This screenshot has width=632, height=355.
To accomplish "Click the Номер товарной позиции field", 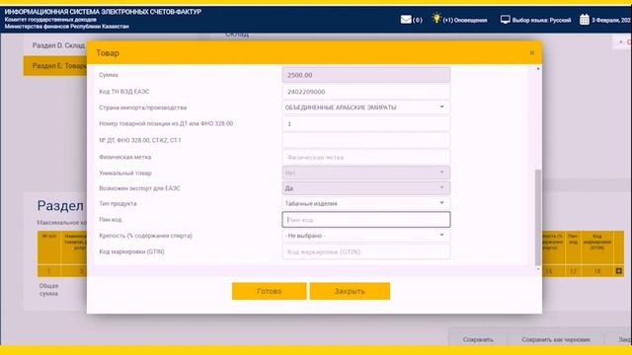I will (366, 124).
